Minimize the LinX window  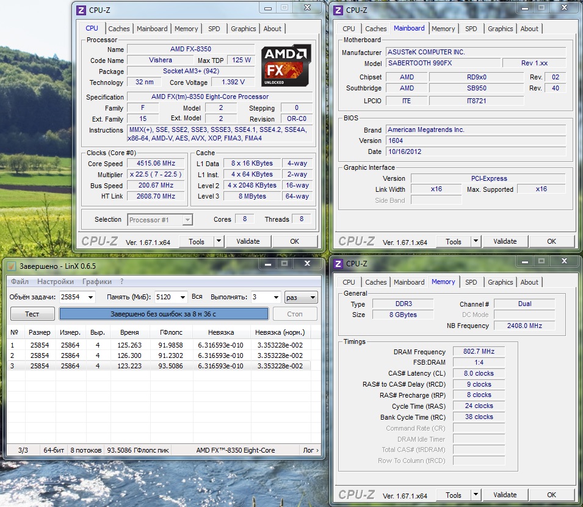(x=268, y=264)
